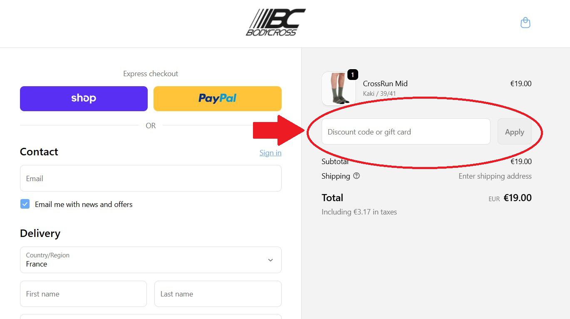Open the shopping bag cart icon

525,22
